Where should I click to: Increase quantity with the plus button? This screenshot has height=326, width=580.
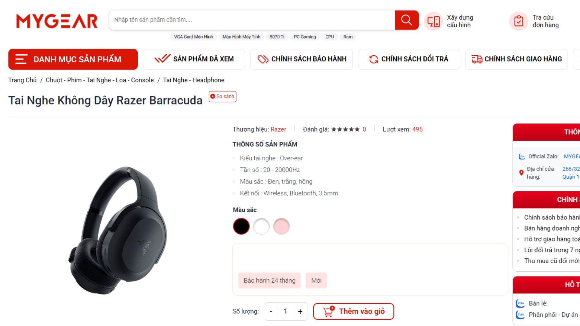pyautogui.click(x=300, y=312)
